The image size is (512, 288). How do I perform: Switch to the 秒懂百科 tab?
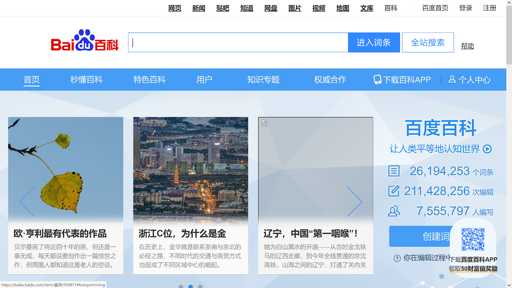point(86,80)
